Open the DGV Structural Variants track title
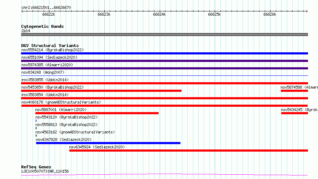318x179 pixels. (x=50, y=46)
